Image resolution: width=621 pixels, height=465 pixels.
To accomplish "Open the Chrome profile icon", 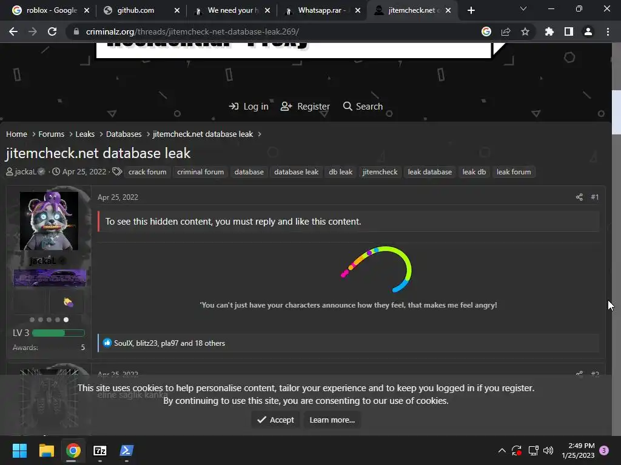I will [x=588, y=31].
